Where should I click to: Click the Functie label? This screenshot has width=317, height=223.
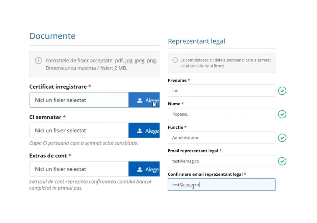[x=175, y=127]
